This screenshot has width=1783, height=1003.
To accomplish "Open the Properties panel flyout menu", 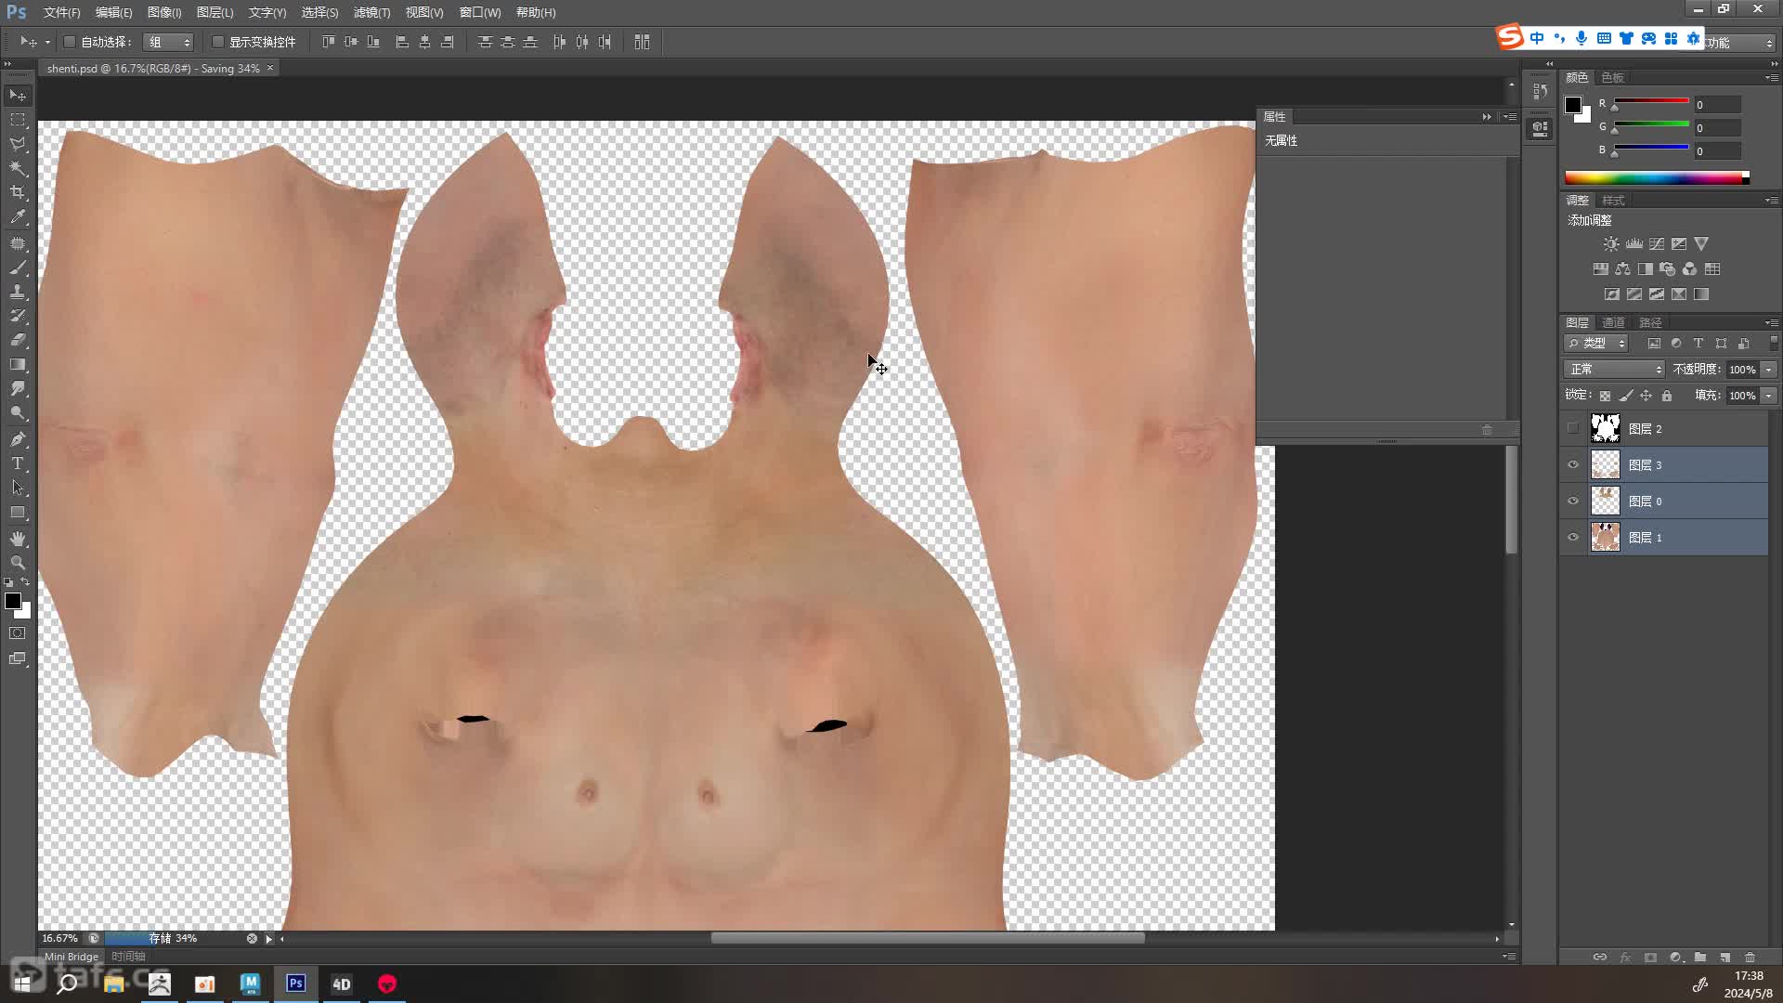I will [1511, 117].
